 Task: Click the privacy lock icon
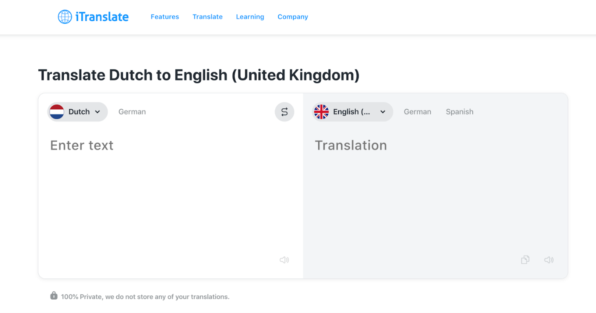54,296
